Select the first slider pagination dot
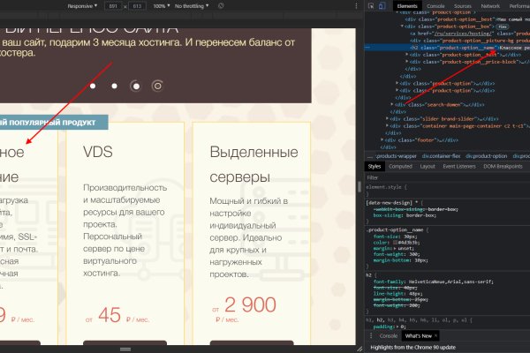Viewport: 530px width, 353px height. [93, 86]
